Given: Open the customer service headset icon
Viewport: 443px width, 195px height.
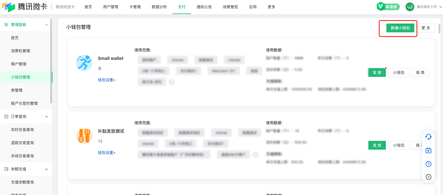Looking at the screenshot, I should [428, 137].
